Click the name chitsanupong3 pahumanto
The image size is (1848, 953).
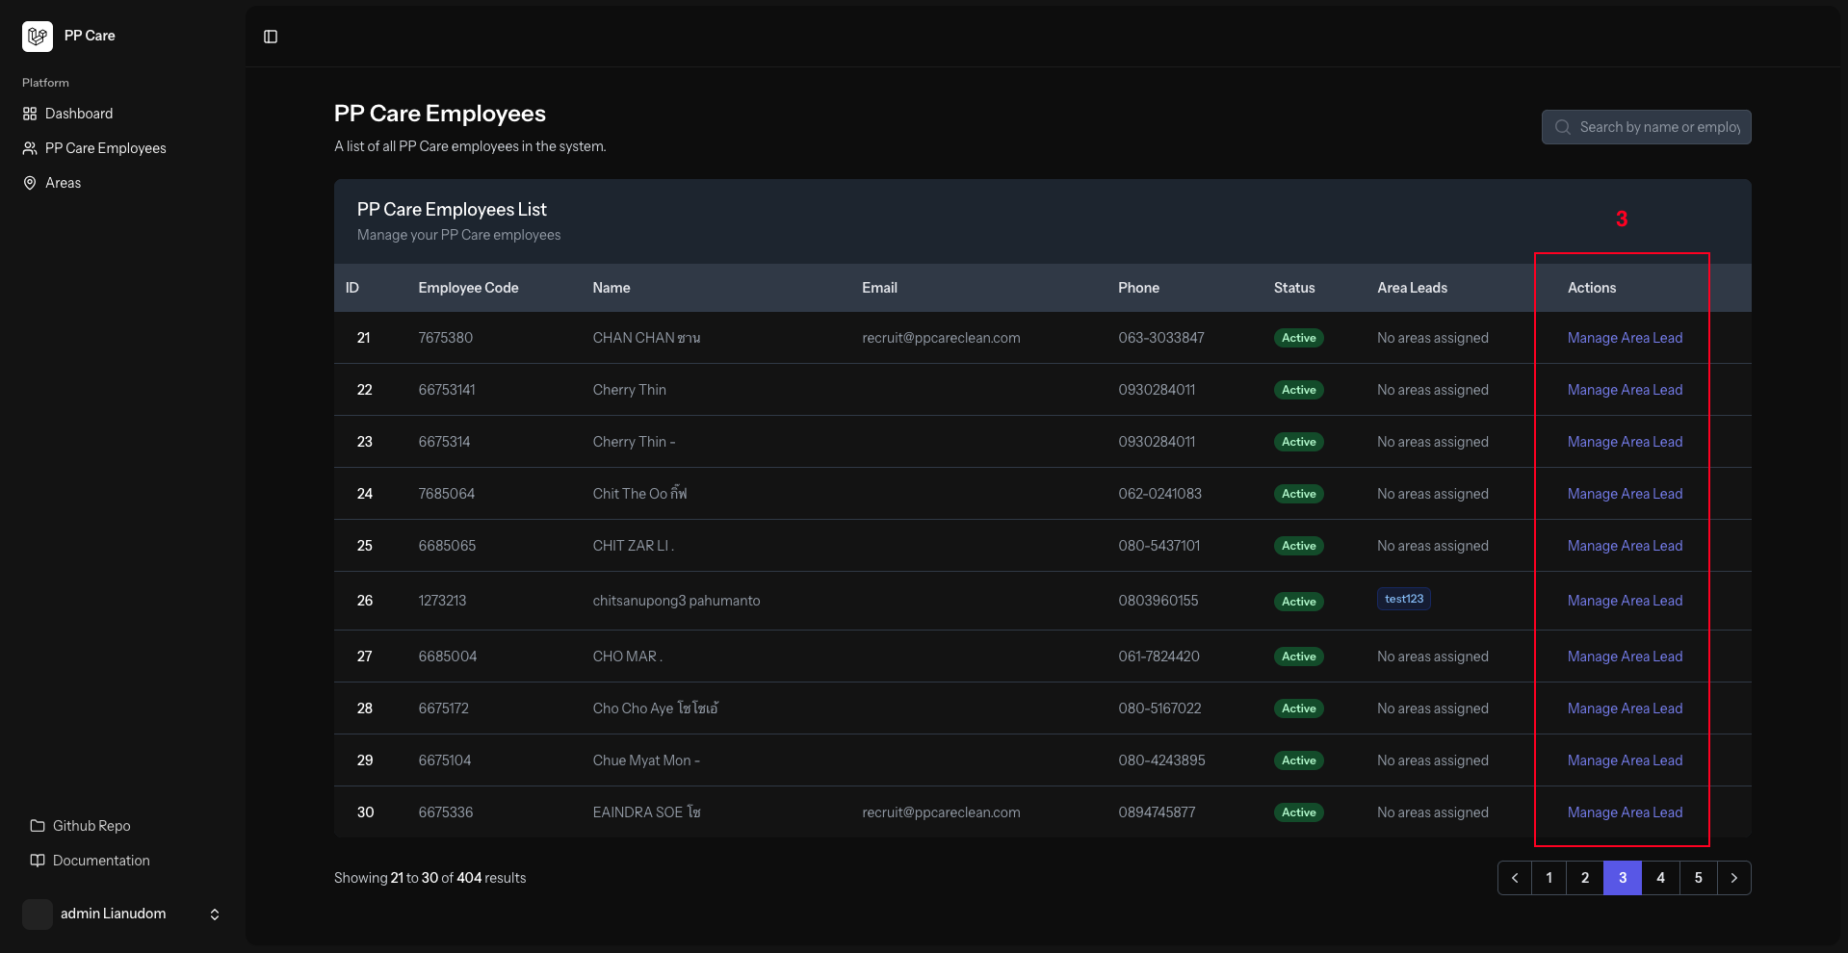pos(676,601)
